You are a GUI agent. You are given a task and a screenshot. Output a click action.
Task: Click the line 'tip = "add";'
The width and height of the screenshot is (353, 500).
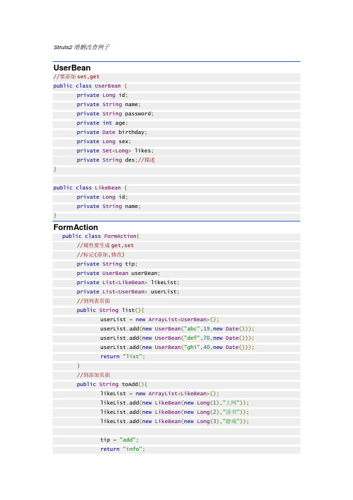(x=120, y=439)
